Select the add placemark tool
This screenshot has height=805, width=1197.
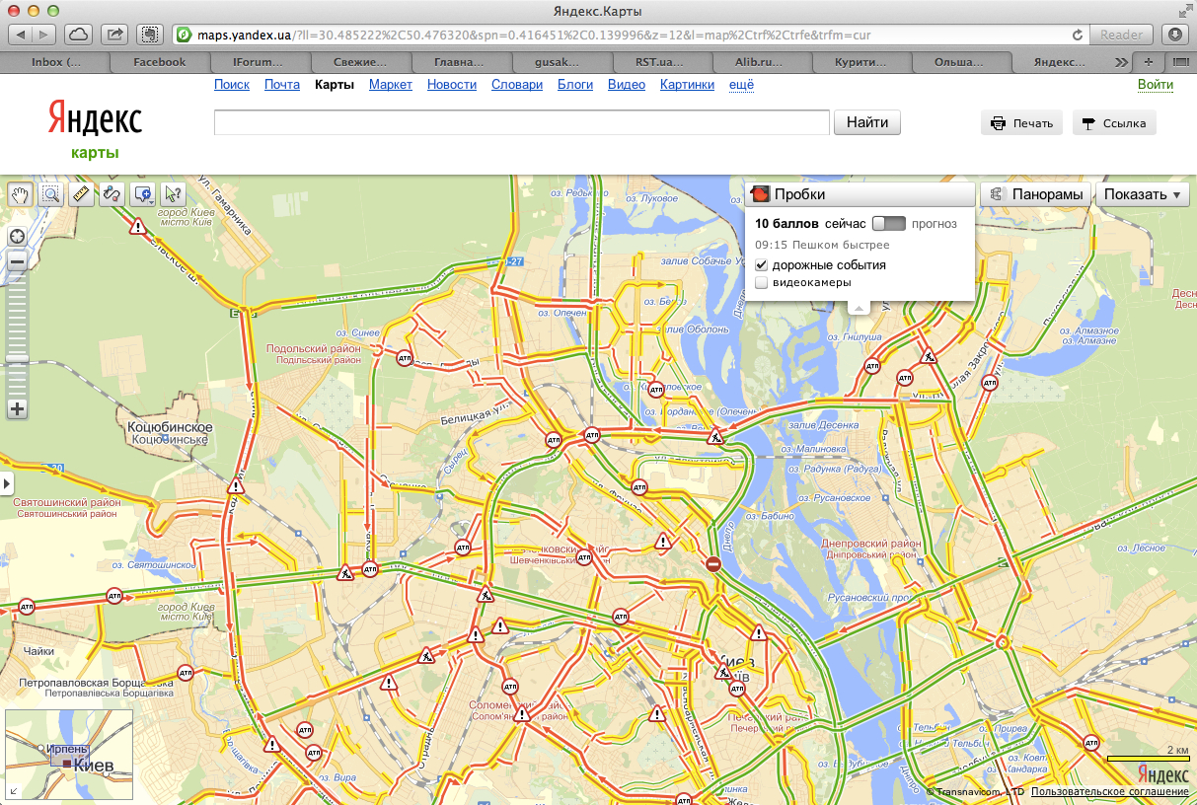point(143,194)
